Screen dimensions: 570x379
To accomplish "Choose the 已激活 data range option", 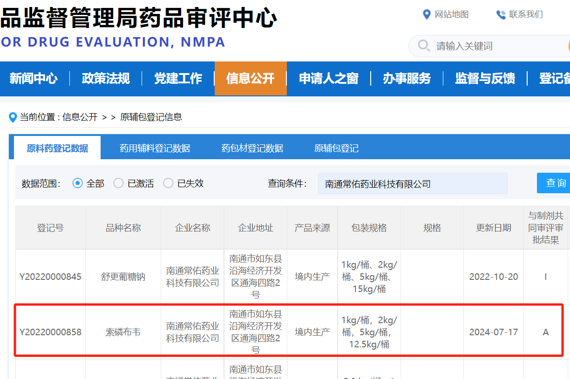I will 118,183.
